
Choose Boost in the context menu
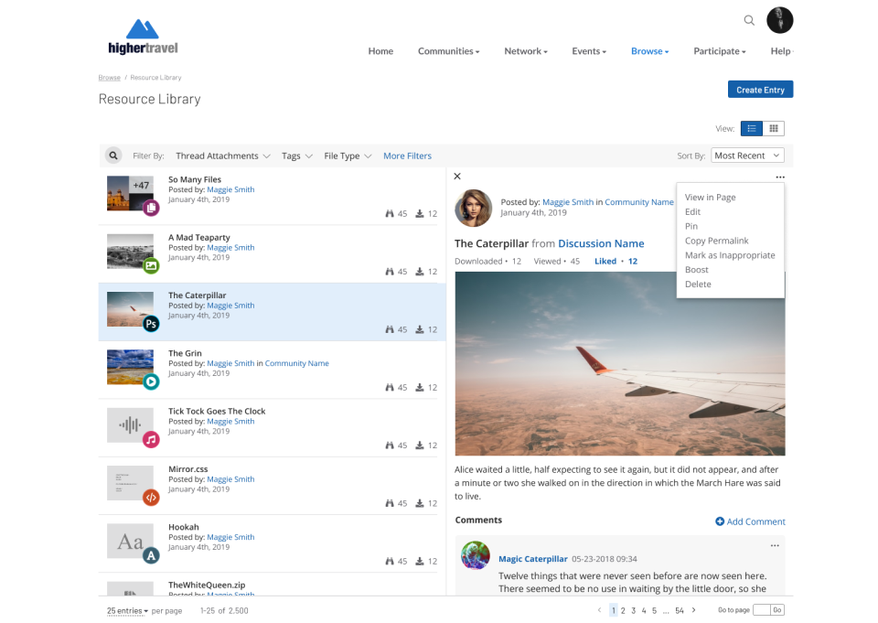click(x=697, y=270)
